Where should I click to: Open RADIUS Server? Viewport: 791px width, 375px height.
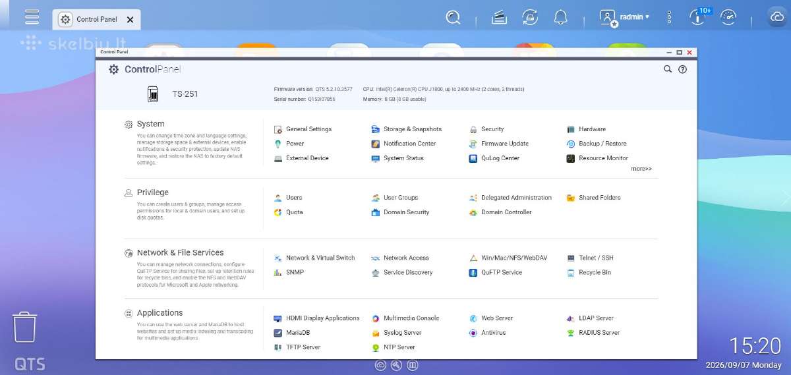593,333
